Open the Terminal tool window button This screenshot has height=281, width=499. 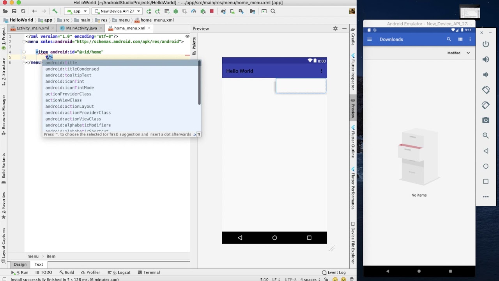(x=148, y=272)
